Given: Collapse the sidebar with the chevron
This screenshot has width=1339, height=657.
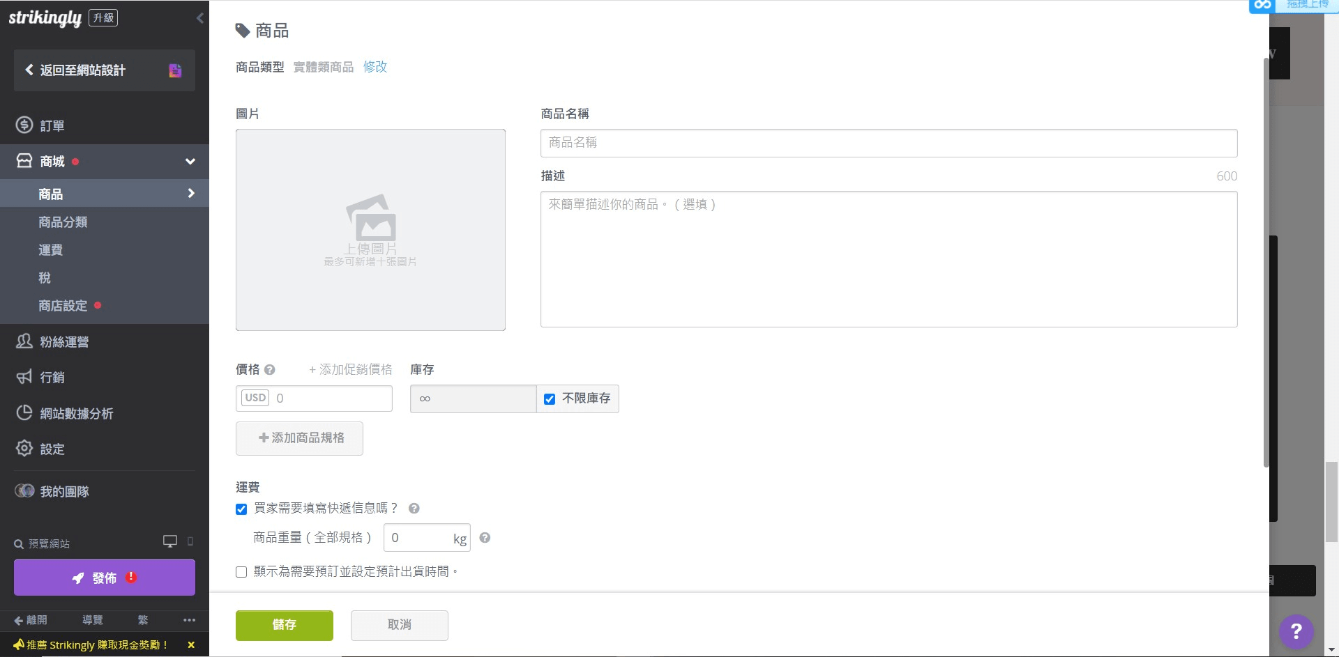Looking at the screenshot, I should coord(201,18).
